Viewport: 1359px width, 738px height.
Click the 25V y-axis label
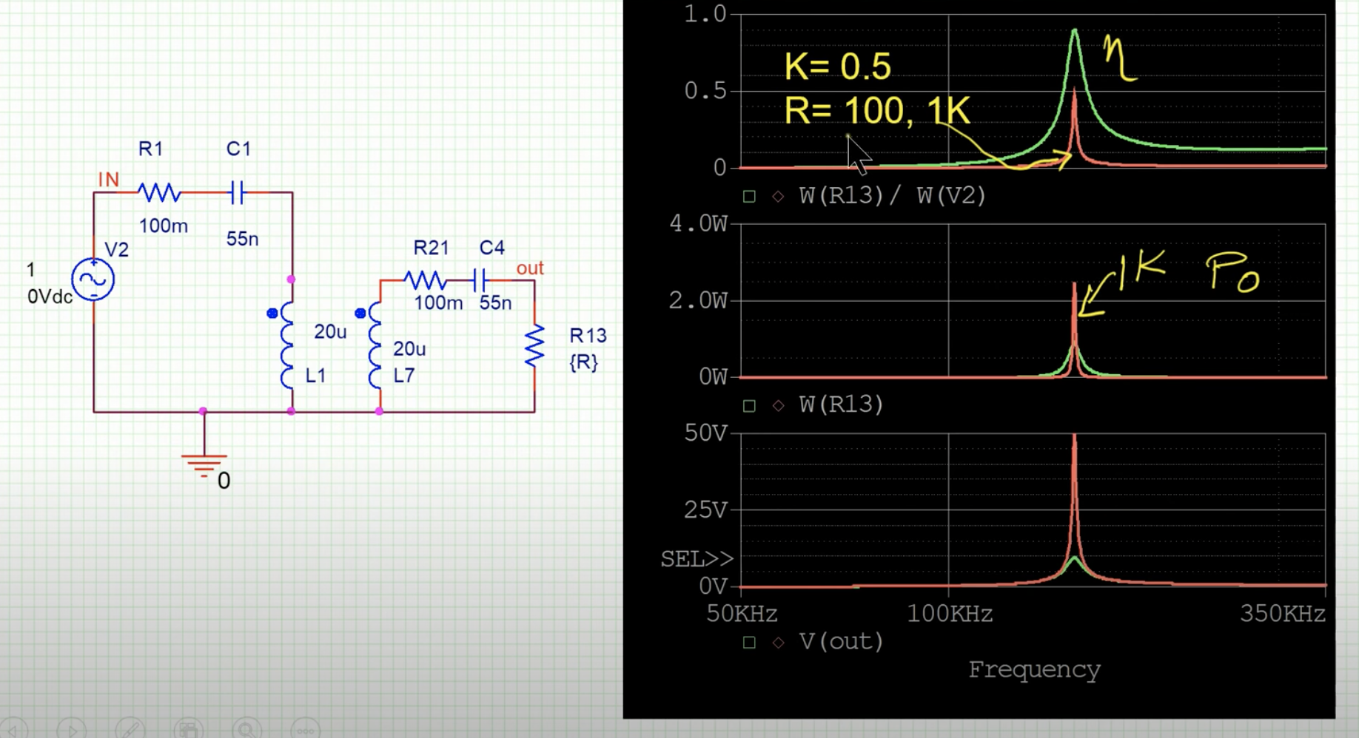(x=706, y=510)
